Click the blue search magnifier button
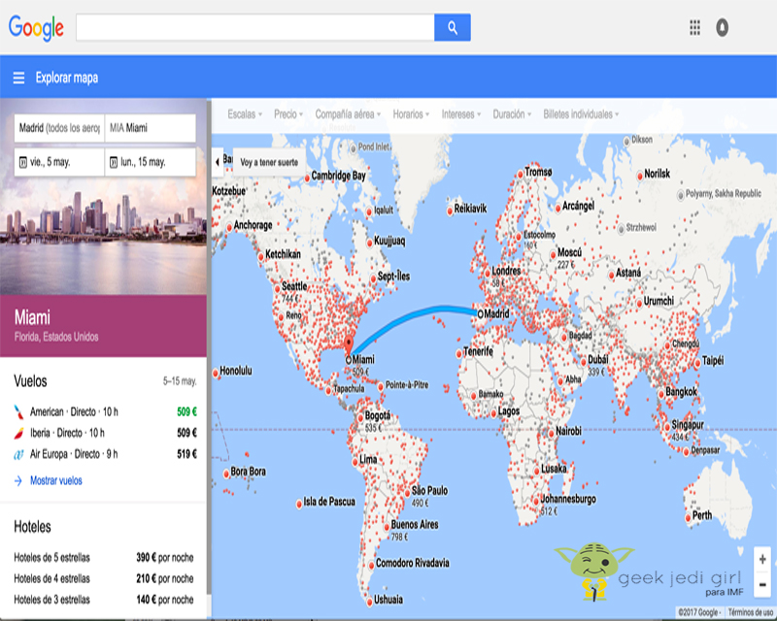The image size is (777, 621). (452, 28)
